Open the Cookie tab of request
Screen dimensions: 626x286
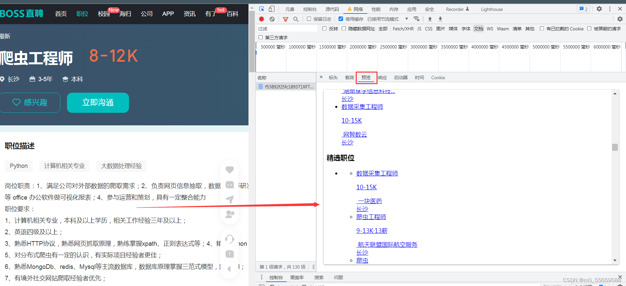click(438, 78)
